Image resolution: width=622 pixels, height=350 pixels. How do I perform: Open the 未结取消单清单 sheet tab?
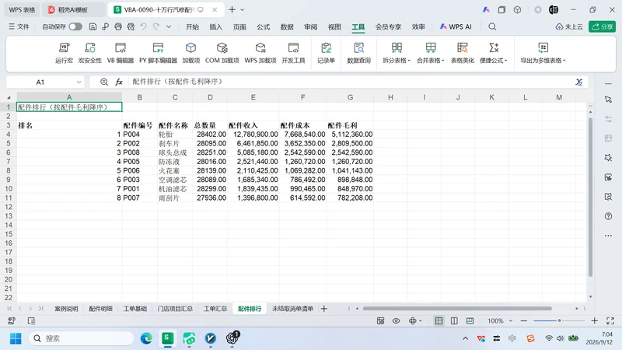click(293, 308)
